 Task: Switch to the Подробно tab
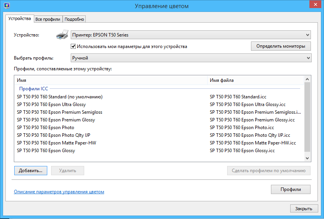pos(74,19)
